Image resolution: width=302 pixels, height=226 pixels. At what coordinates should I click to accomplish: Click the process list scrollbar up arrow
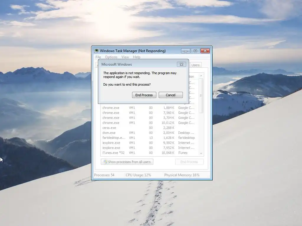pos(201,76)
